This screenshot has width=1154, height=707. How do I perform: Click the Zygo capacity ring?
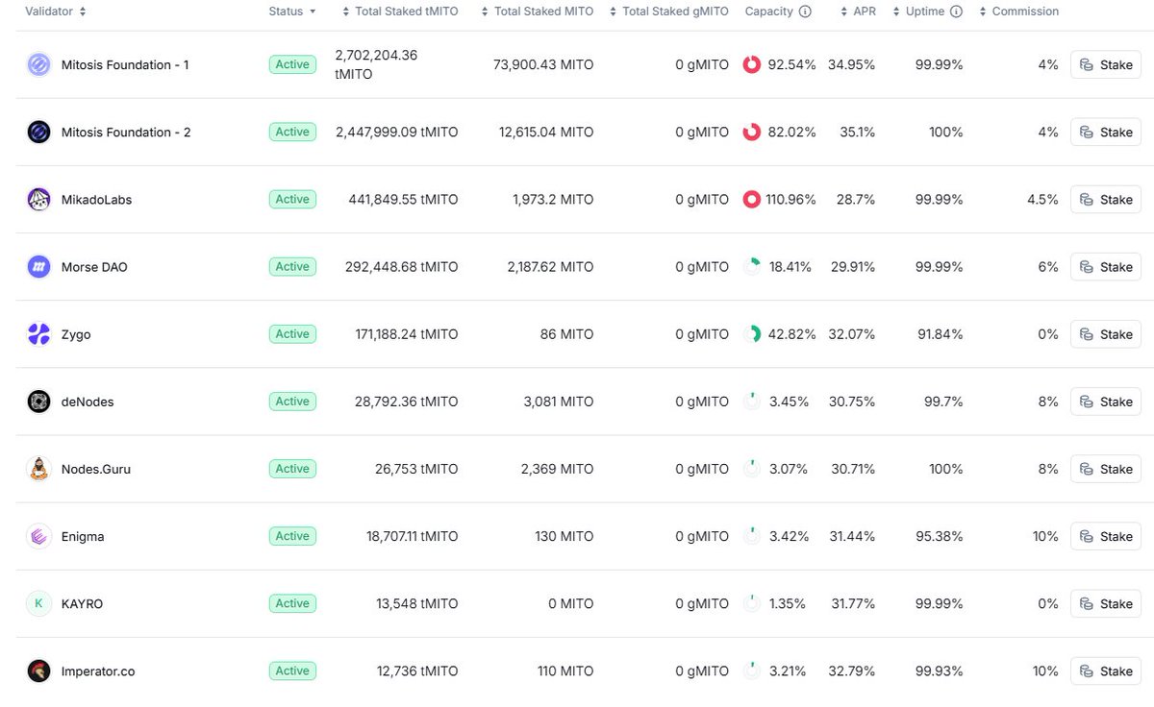pos(752,334)
